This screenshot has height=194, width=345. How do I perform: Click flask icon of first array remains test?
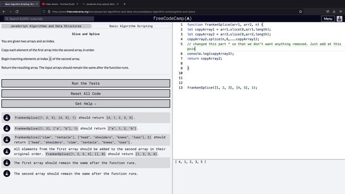click(x=7, y=163)
